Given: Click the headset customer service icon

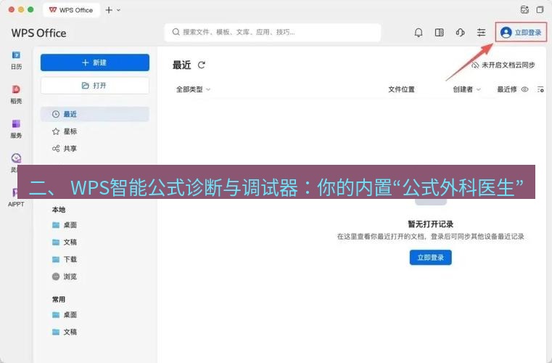Looking at the screenshot, I should point(460,33).
